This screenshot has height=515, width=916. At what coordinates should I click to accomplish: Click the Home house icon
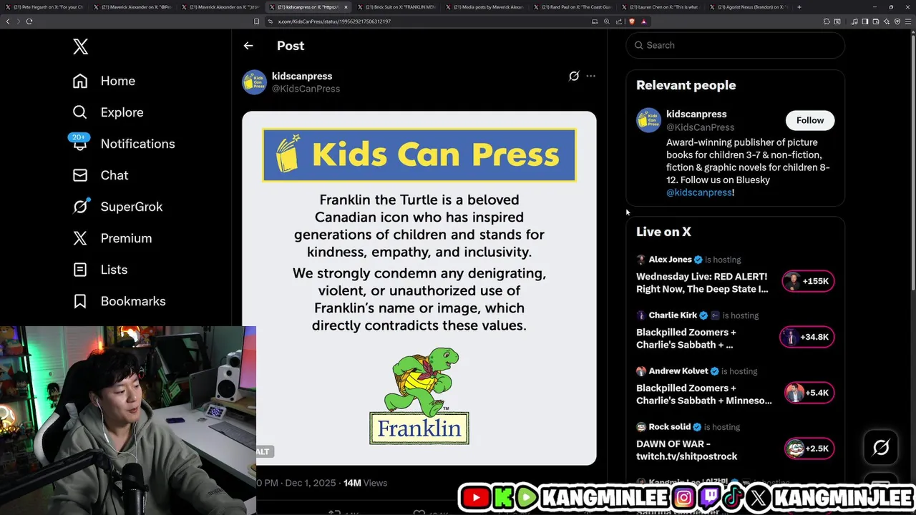(80, 81)
